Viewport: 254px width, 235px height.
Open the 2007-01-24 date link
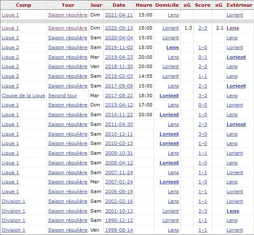[x=119, y=182]
